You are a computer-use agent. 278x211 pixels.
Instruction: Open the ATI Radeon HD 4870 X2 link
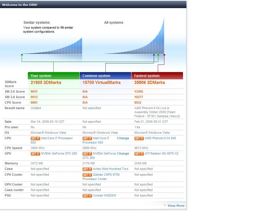pos(162,154)
